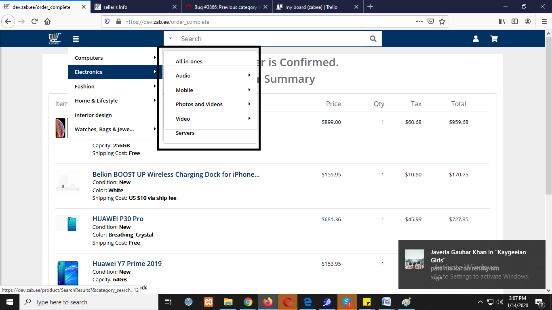Image resolution: width=552 pixels, height=310 pixels.
Task: Click the tracking protection shield icon
Action: pyautogui.click(x=107, y=22)
